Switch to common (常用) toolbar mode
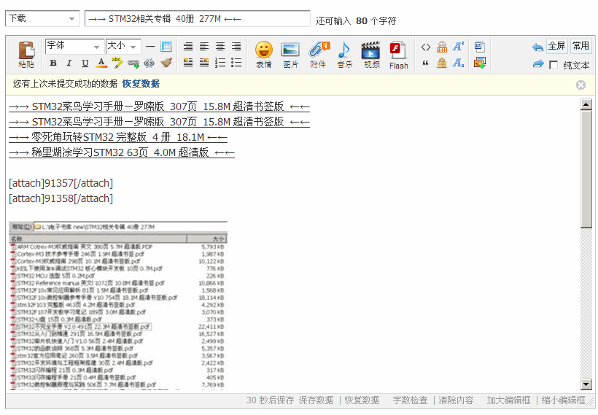 pos(580,46)
